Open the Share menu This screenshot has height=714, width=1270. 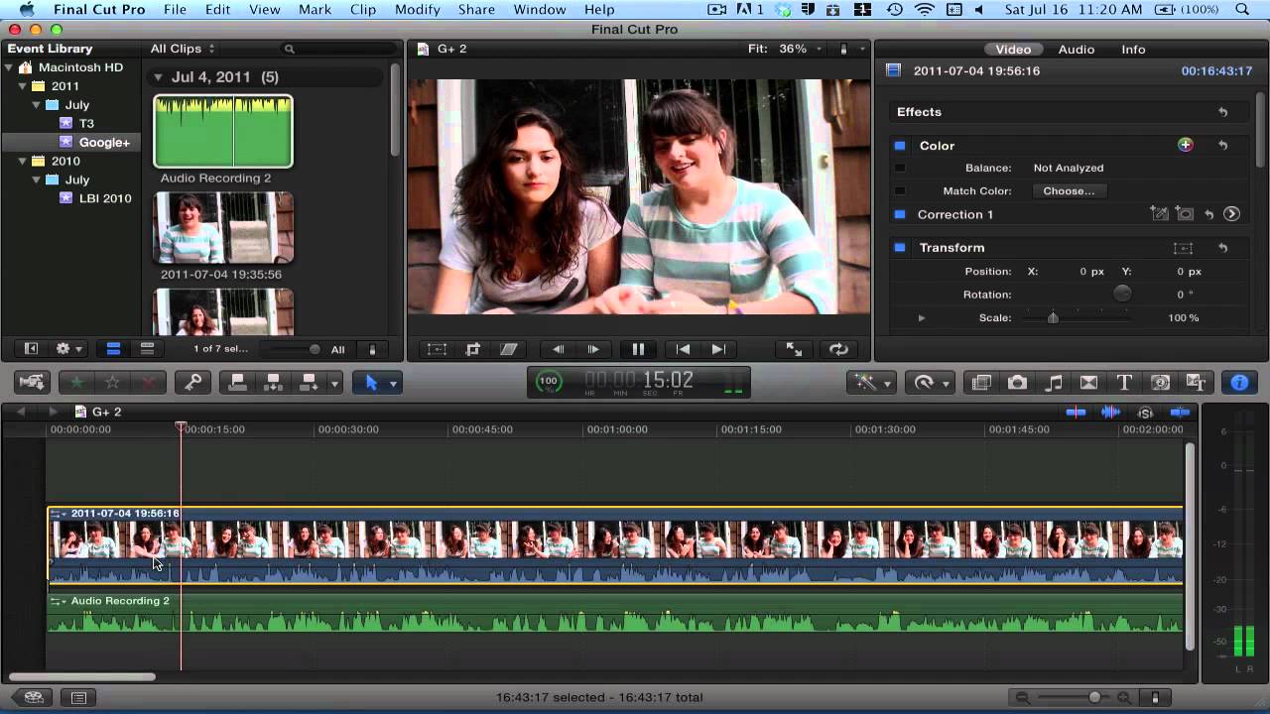coord(476,9)
